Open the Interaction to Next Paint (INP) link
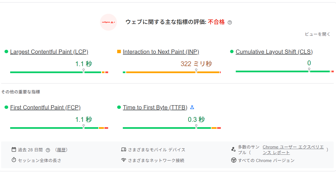Image resolution: width=336 pixels, height=173 pixels. coord(161,52)
